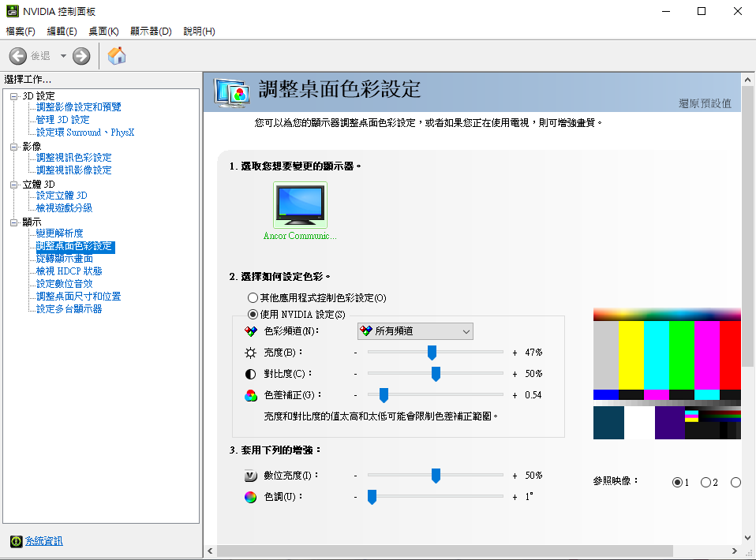Screen dimensions: 756x560
Task: Click the 對比度 contrast slider thumb
Action: pos(436,374)
